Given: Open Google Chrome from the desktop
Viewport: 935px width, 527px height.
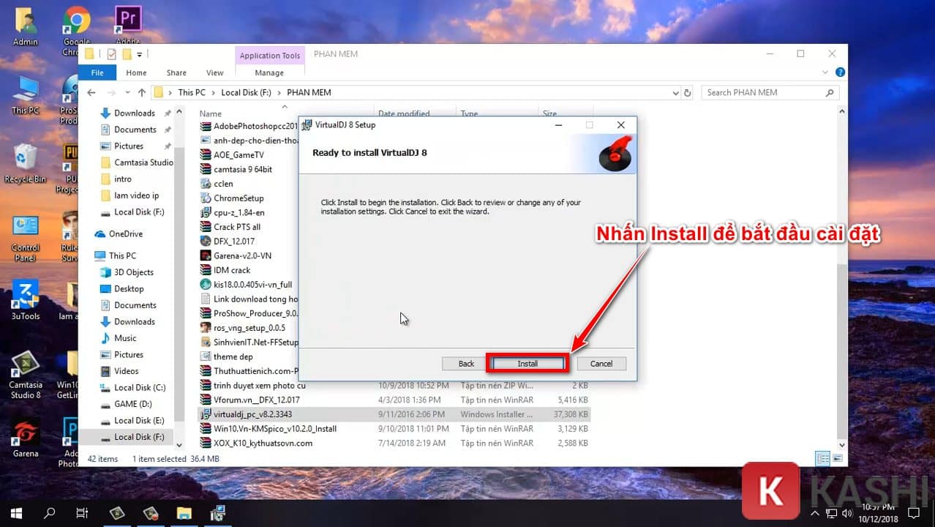Looking at the screenshot, I should (x=76, y=18).
